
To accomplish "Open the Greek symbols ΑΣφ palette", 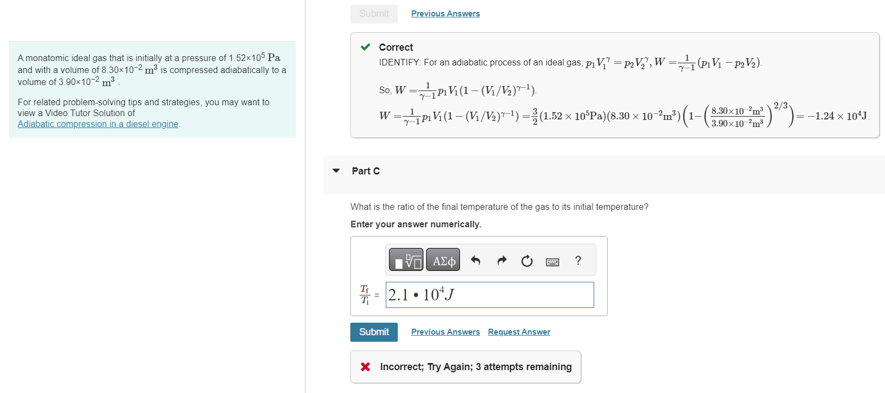I will tap(442, 260).
